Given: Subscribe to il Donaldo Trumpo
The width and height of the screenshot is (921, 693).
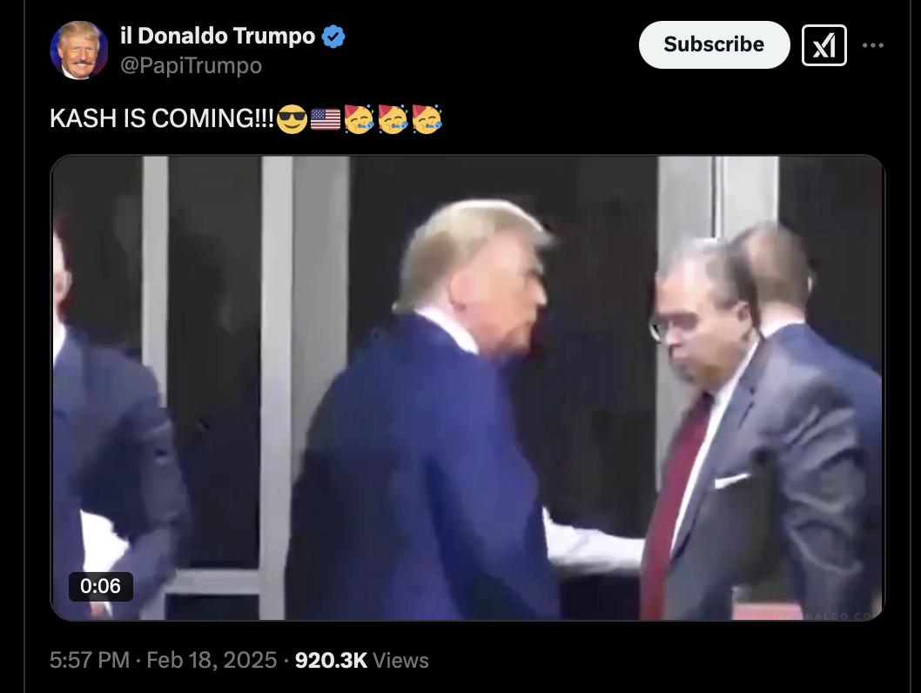Looking at the screenshot, I should 714,44.
